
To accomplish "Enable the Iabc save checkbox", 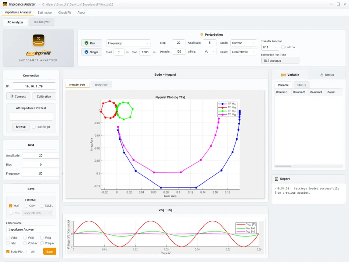I will coord(8,243).
